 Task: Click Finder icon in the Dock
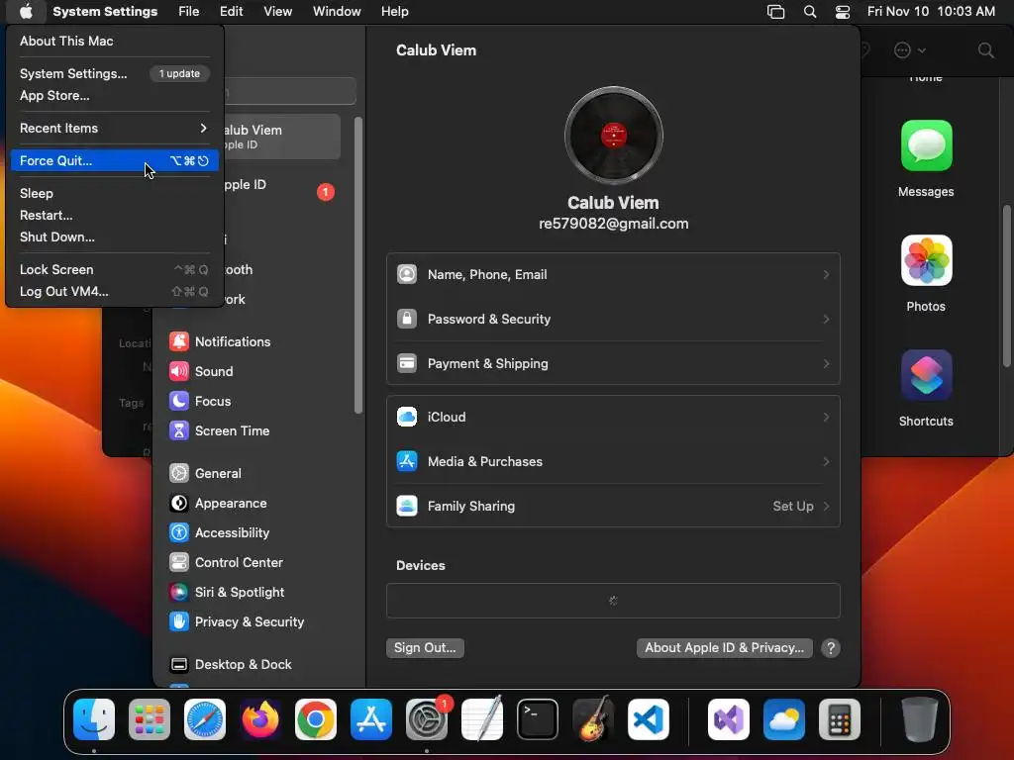[94, 718]
